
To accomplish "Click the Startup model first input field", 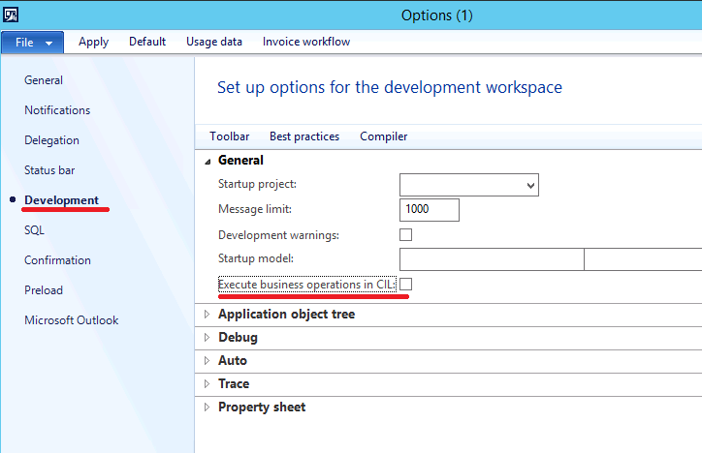I will point(492,259).
